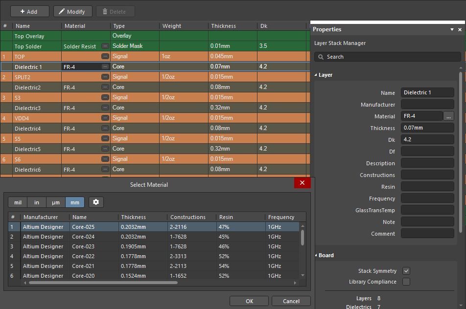The height and width of the screenshot is (309, 466).
Task: Open material picker for Dielectric5 core
Action: click(x=105, y=149)
